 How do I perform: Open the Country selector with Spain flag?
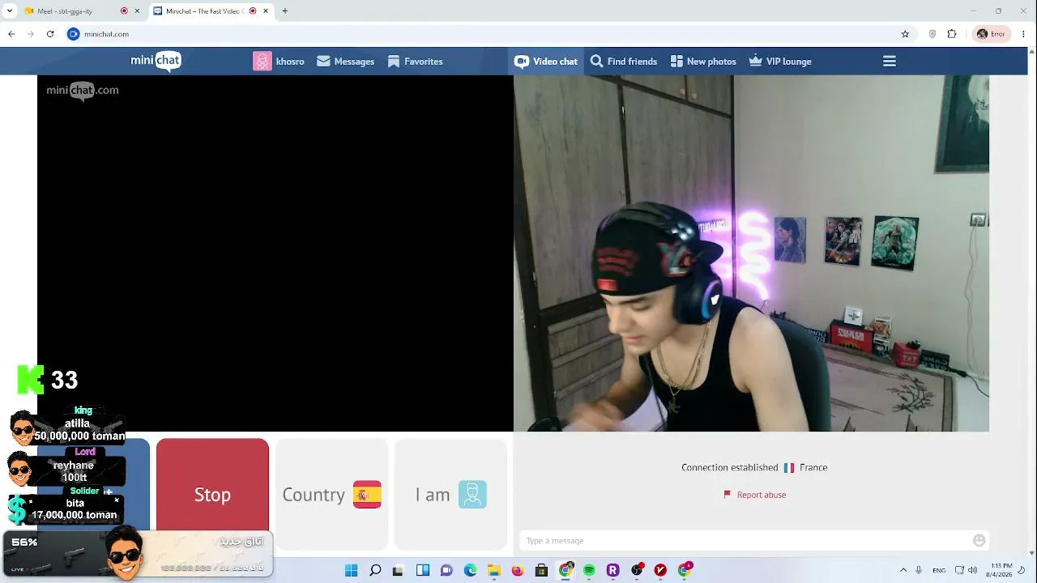click(331, 495)
